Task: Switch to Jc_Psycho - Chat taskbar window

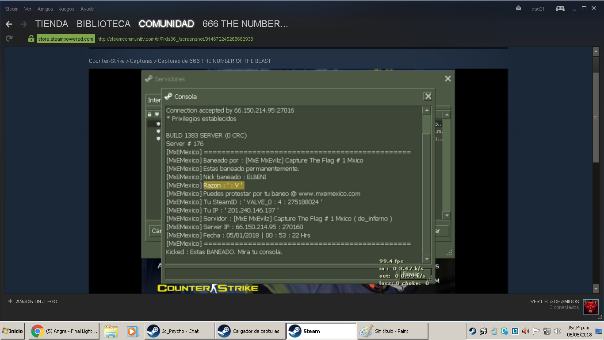Action: click(x=179, y=331)
